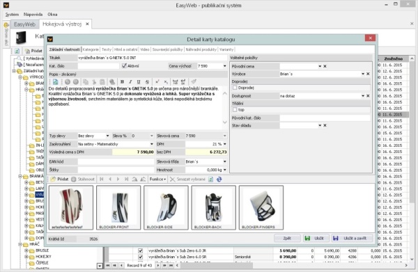Image resolution: width=418 pixels, height=272 pixels.
Task: Apply subscript in description editor
Action: click(166, 81)
